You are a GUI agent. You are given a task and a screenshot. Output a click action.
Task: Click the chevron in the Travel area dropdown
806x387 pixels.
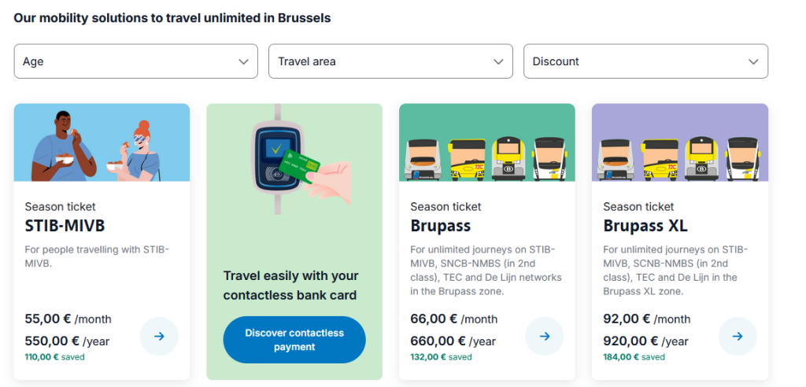coord(498,61)
